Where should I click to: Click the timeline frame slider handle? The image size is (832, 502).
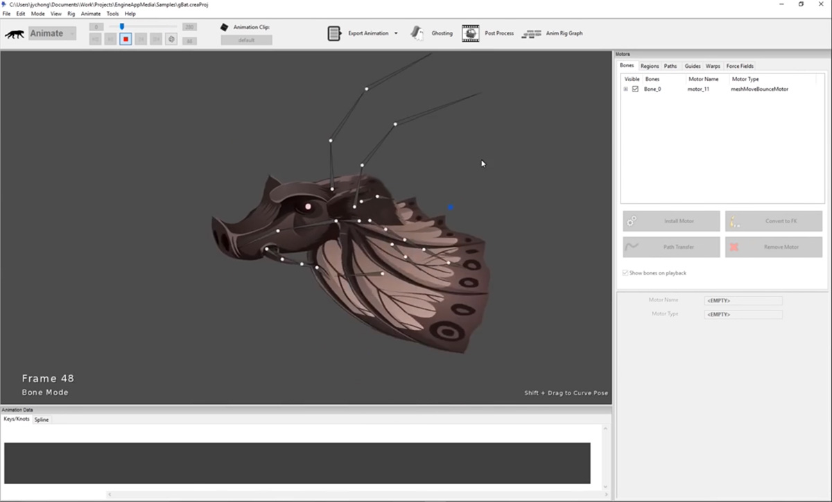tap(122, 26)
